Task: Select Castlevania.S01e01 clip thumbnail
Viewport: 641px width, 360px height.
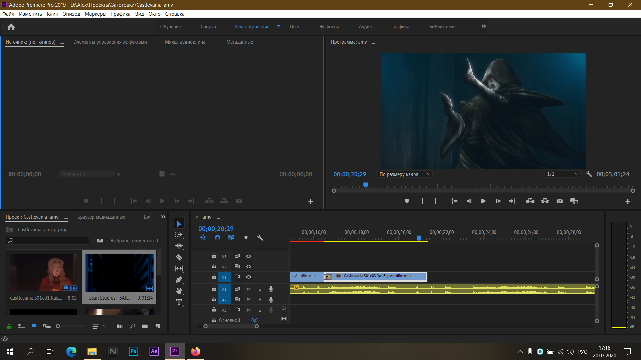Action: [x=44, y=273]
